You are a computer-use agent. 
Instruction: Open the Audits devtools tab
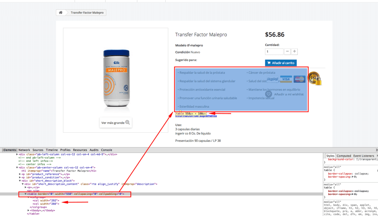coord(94,150)
